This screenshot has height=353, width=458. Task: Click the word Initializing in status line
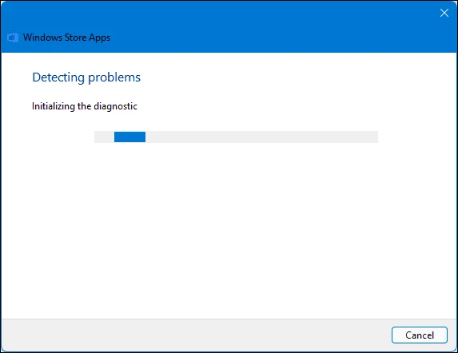point(54,106)
